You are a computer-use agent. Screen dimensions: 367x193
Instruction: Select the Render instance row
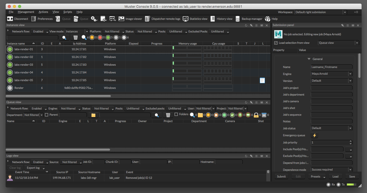(138, 88)
